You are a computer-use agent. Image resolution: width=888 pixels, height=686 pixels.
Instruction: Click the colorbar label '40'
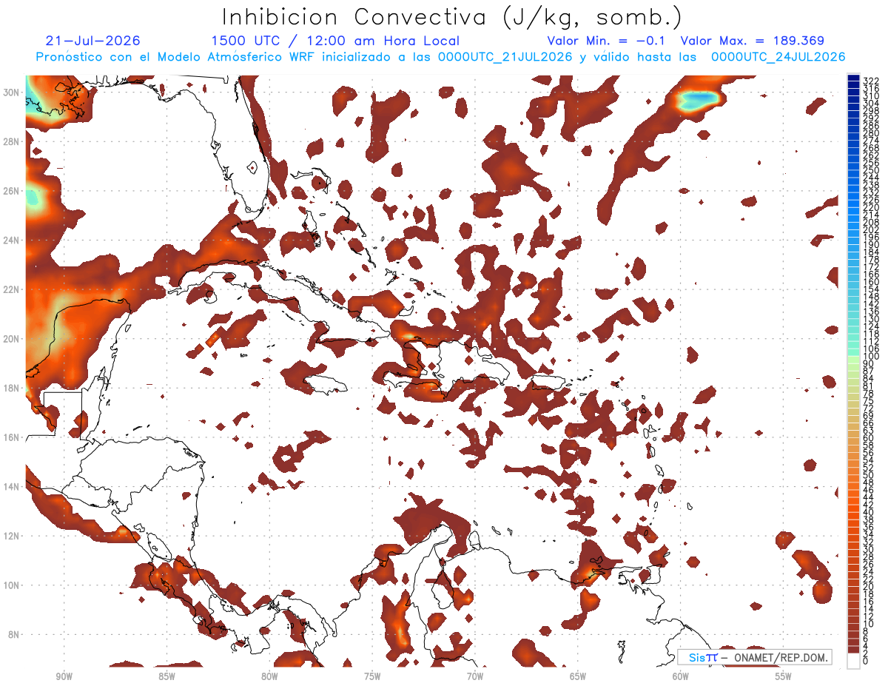[x=869, y=512]
